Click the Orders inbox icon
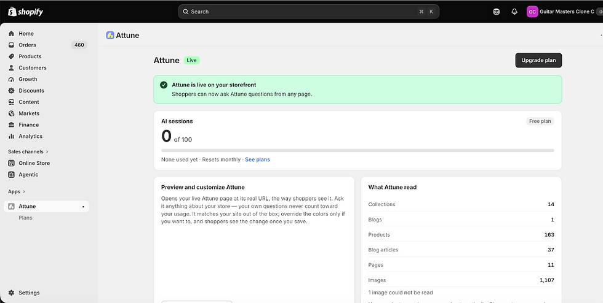 11,45
